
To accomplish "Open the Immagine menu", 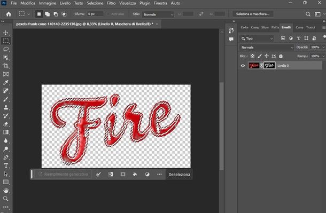I will [48, 3].
